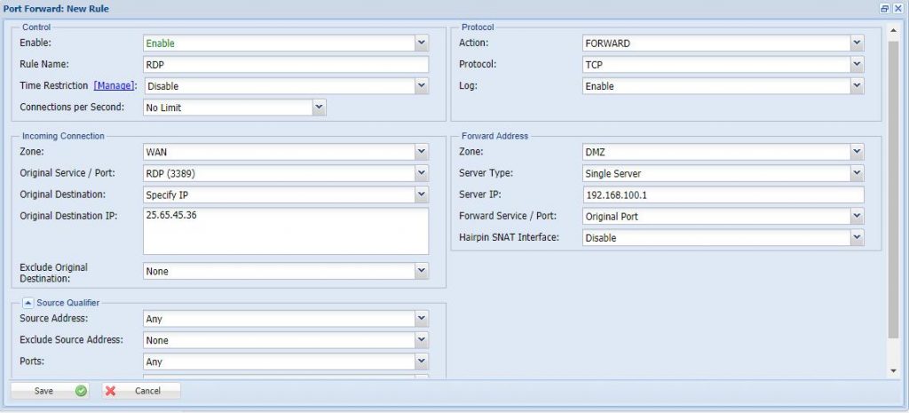
Task: Open the Protocol dropdown showing TCP
Action: point(856,65)
